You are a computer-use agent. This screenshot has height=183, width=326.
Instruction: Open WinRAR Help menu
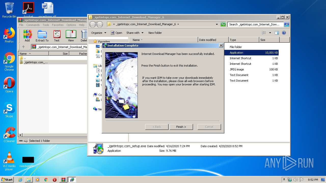tap(82, 25)
